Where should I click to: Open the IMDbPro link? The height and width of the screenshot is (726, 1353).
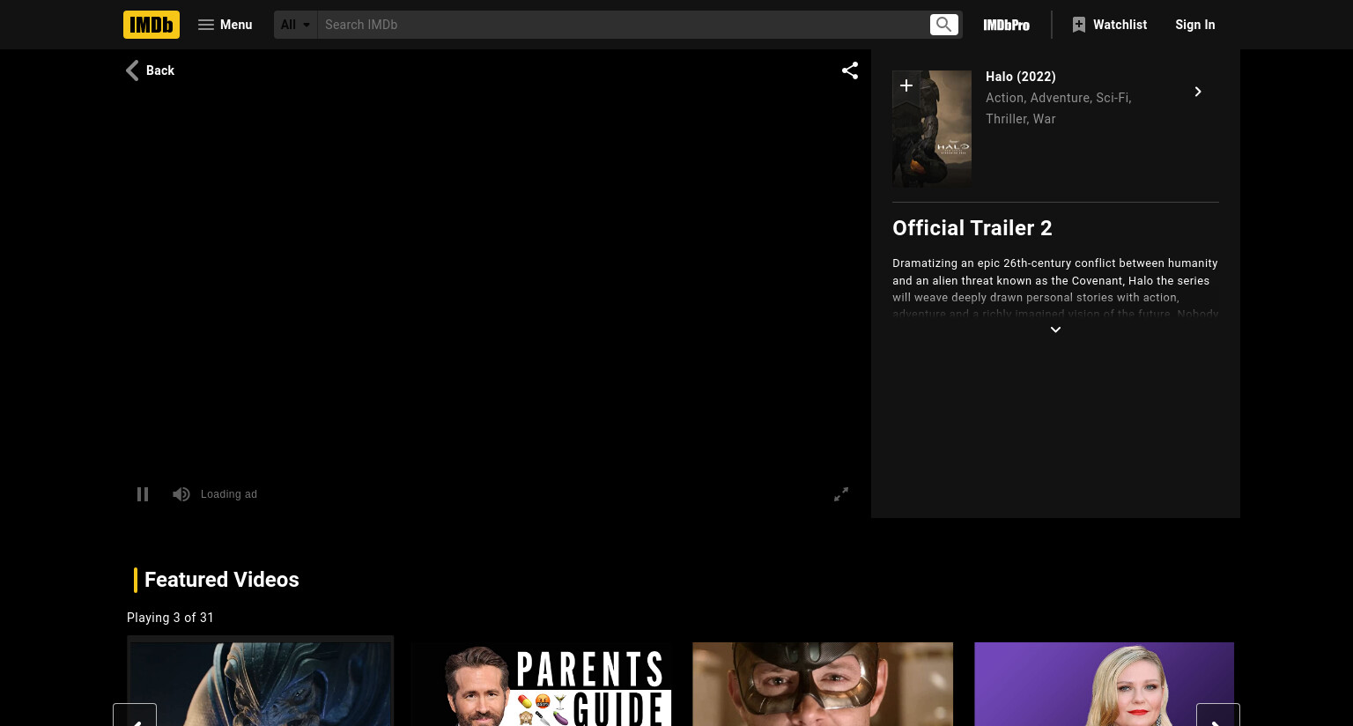click(x=1007, y=25)
